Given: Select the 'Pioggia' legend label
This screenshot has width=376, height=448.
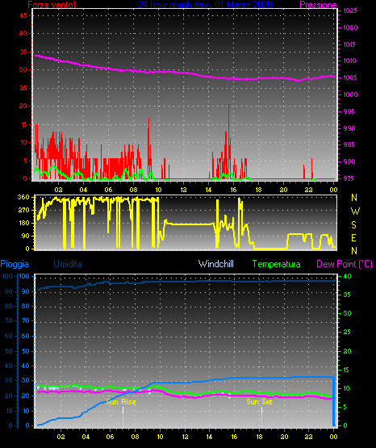Looking at the screenshot, I should coord(15,264).
